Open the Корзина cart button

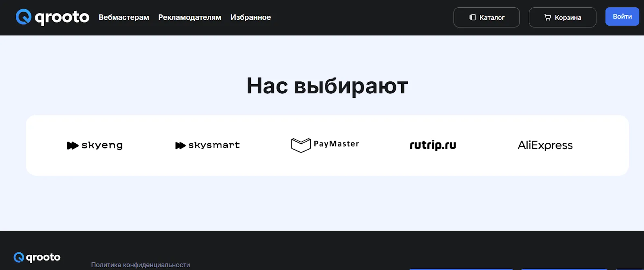(562, 17)
